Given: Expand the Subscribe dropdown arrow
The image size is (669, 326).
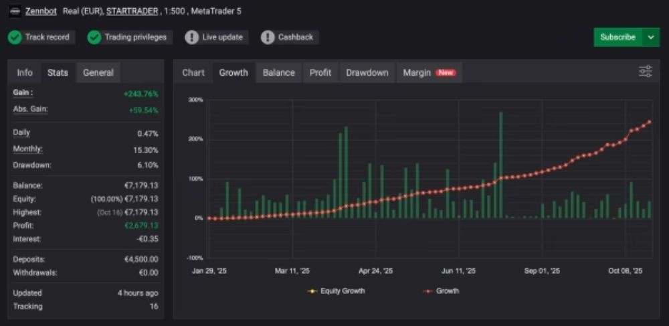Looking at the screenshot, I should (651, 37).
